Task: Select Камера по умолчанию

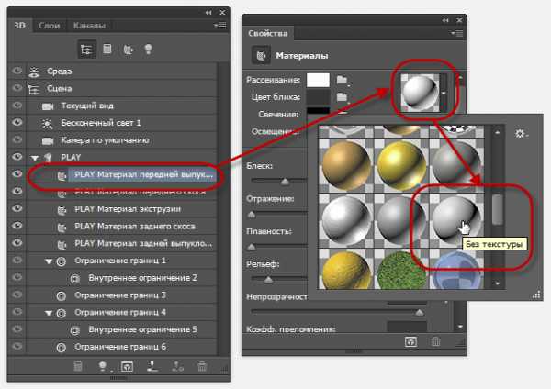Action: (x=122, y=140)
